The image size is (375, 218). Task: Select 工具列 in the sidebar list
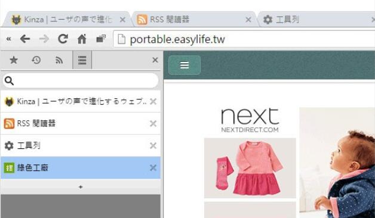click(x=81, y=145)
